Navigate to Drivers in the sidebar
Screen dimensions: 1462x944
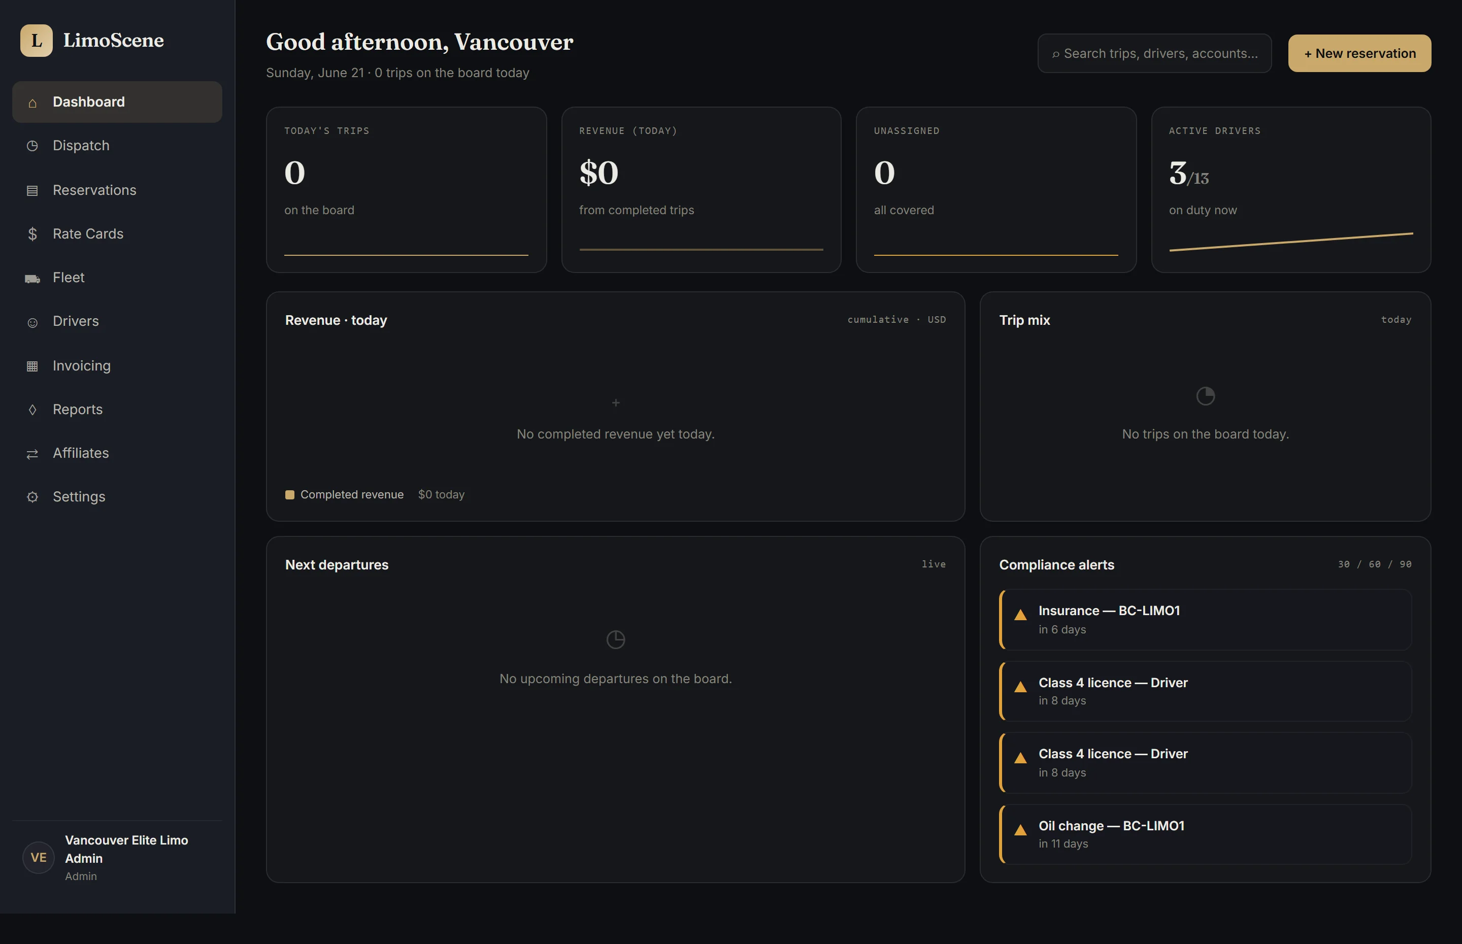tap(117, 321)
